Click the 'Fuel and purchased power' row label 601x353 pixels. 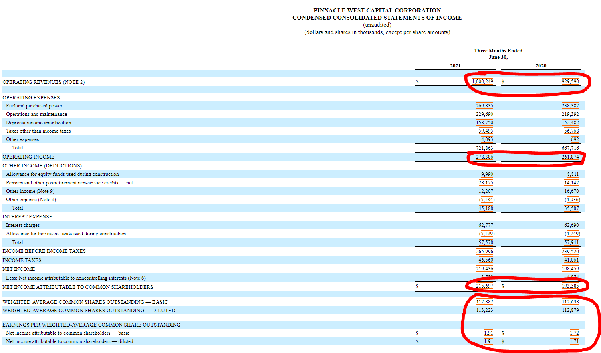[34, 106]
